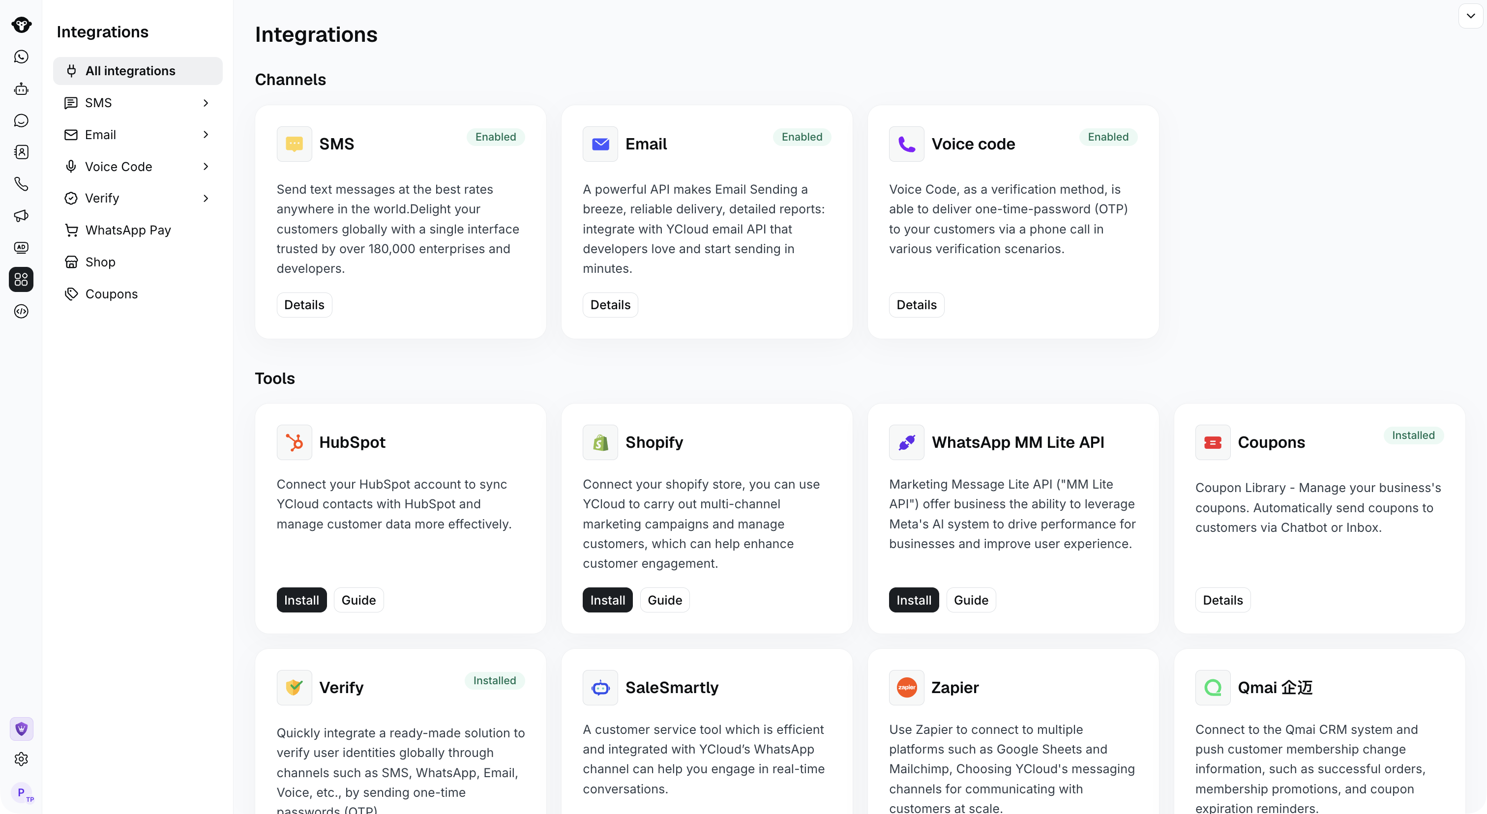Viewport: 1487px width, 814px height.
Task: Open Details on the Voice code card
Action: coord(916,305)
